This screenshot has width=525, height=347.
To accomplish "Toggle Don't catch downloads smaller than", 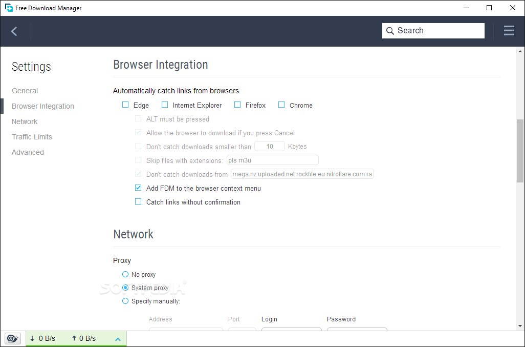I will tap(138, 146).
